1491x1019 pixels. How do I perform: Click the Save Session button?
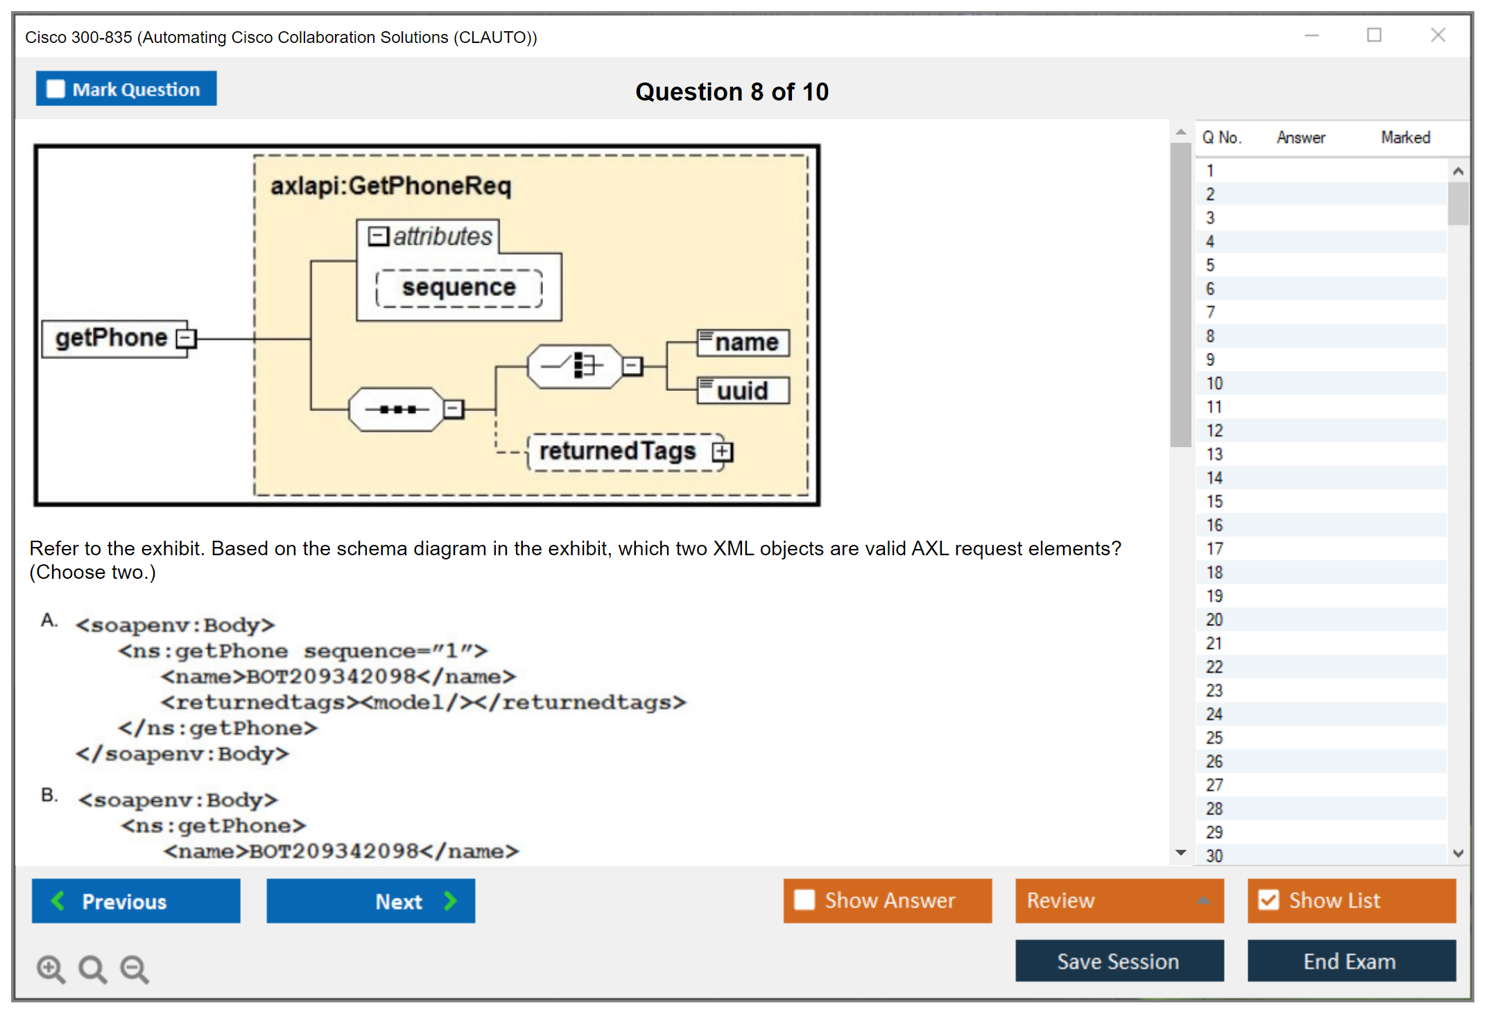(1119, 961)
